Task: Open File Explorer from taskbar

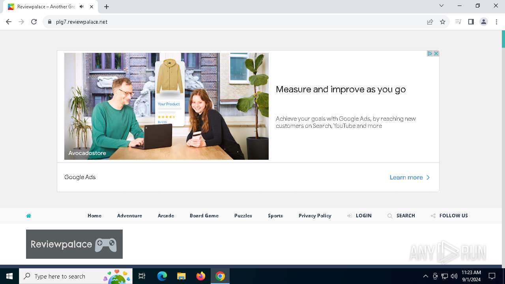Action: point(181,276)
